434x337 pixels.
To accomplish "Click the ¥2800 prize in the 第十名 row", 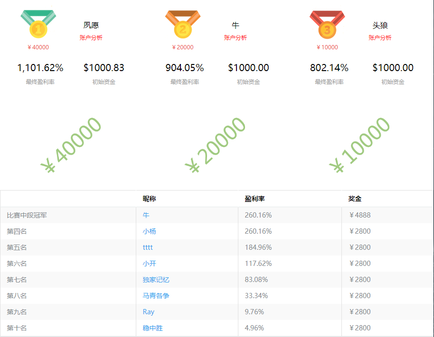I will point(359,328).
